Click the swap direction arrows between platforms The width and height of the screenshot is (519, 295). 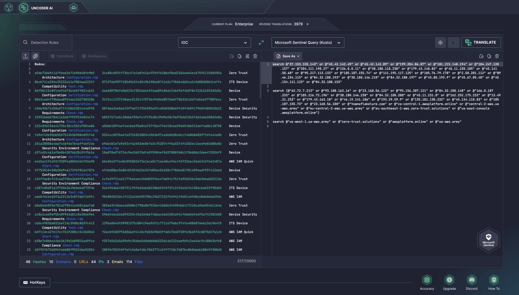261,42
